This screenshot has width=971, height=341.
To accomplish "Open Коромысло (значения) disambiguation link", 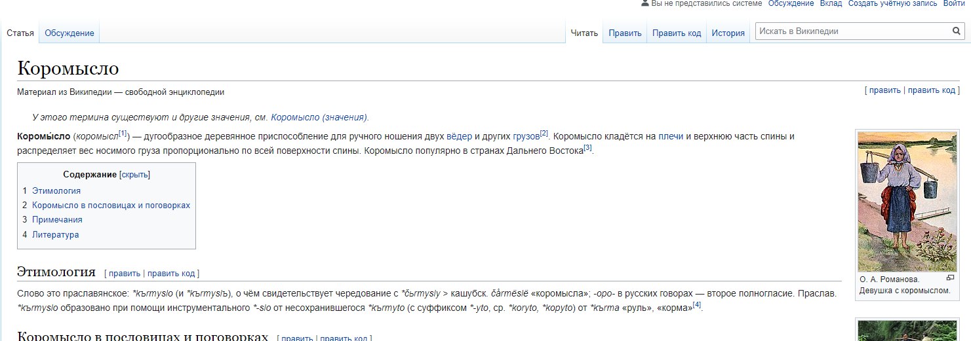I will point(319,117).
